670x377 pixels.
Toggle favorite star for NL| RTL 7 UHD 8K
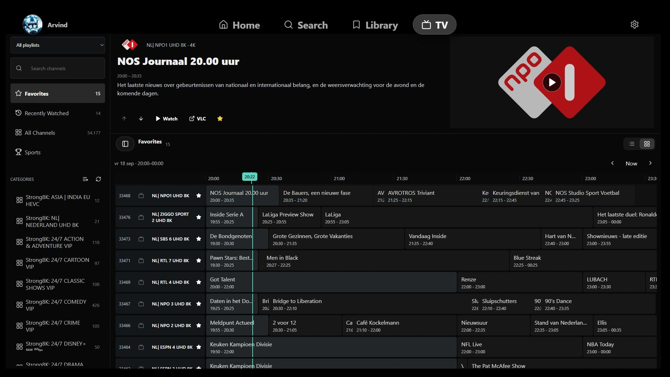click(x=199, y=260)
